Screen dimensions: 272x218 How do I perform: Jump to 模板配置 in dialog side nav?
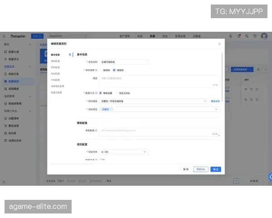[55, 61]
